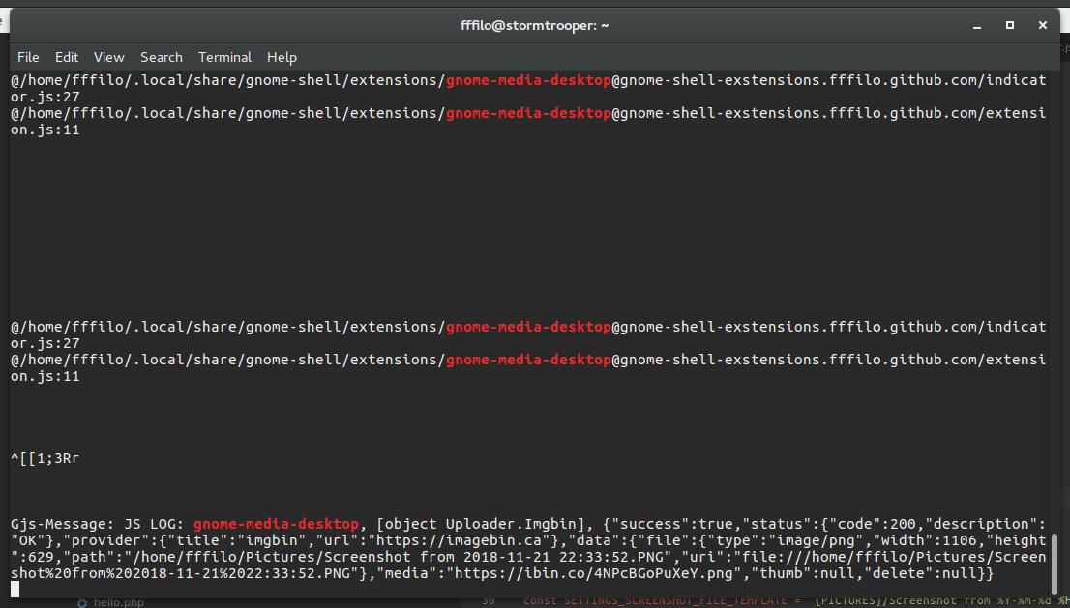This screenshot has height=608, width=1070.
Task: Open the View menu
Action: tap(108, 57)
